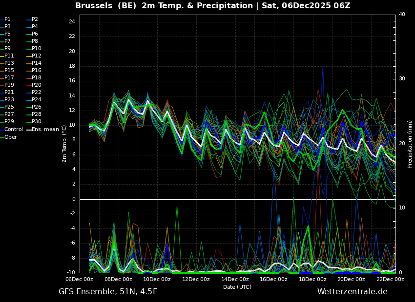Select the yellow P11 legend item
This screenshot has height=302, width=415.
(9, 56)
